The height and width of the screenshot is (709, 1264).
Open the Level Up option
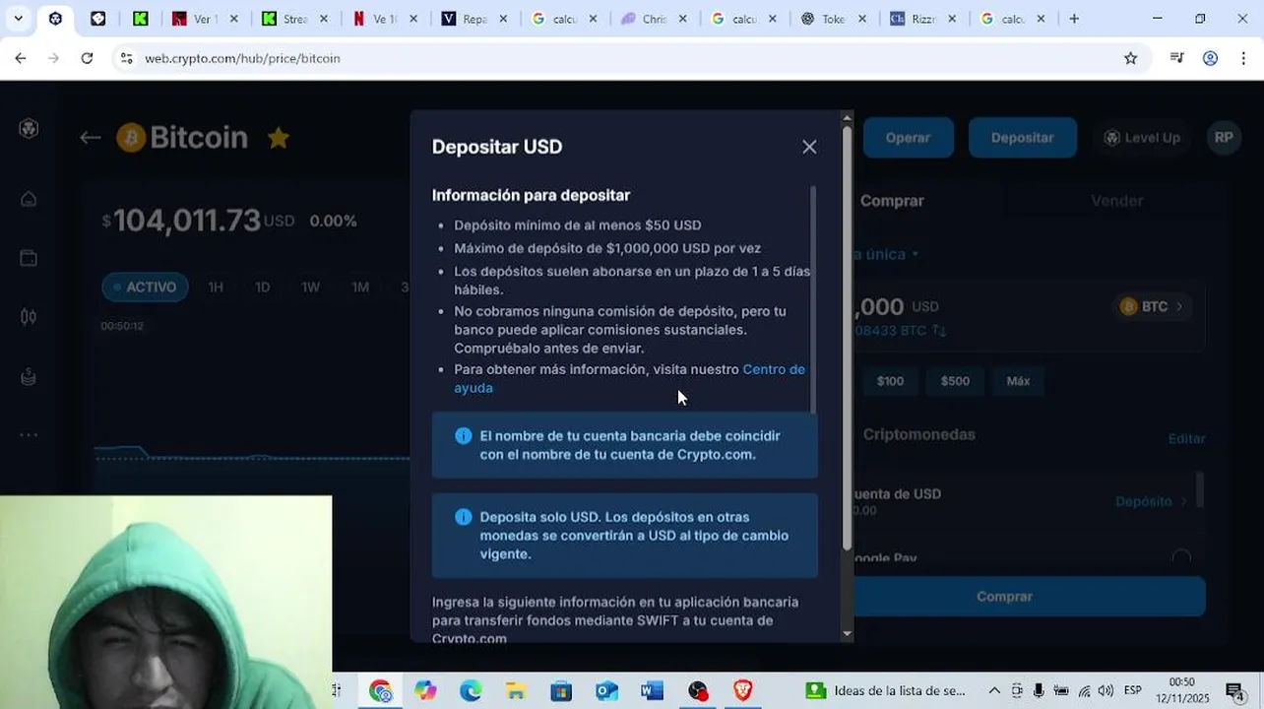click(x=1142, y=138)
